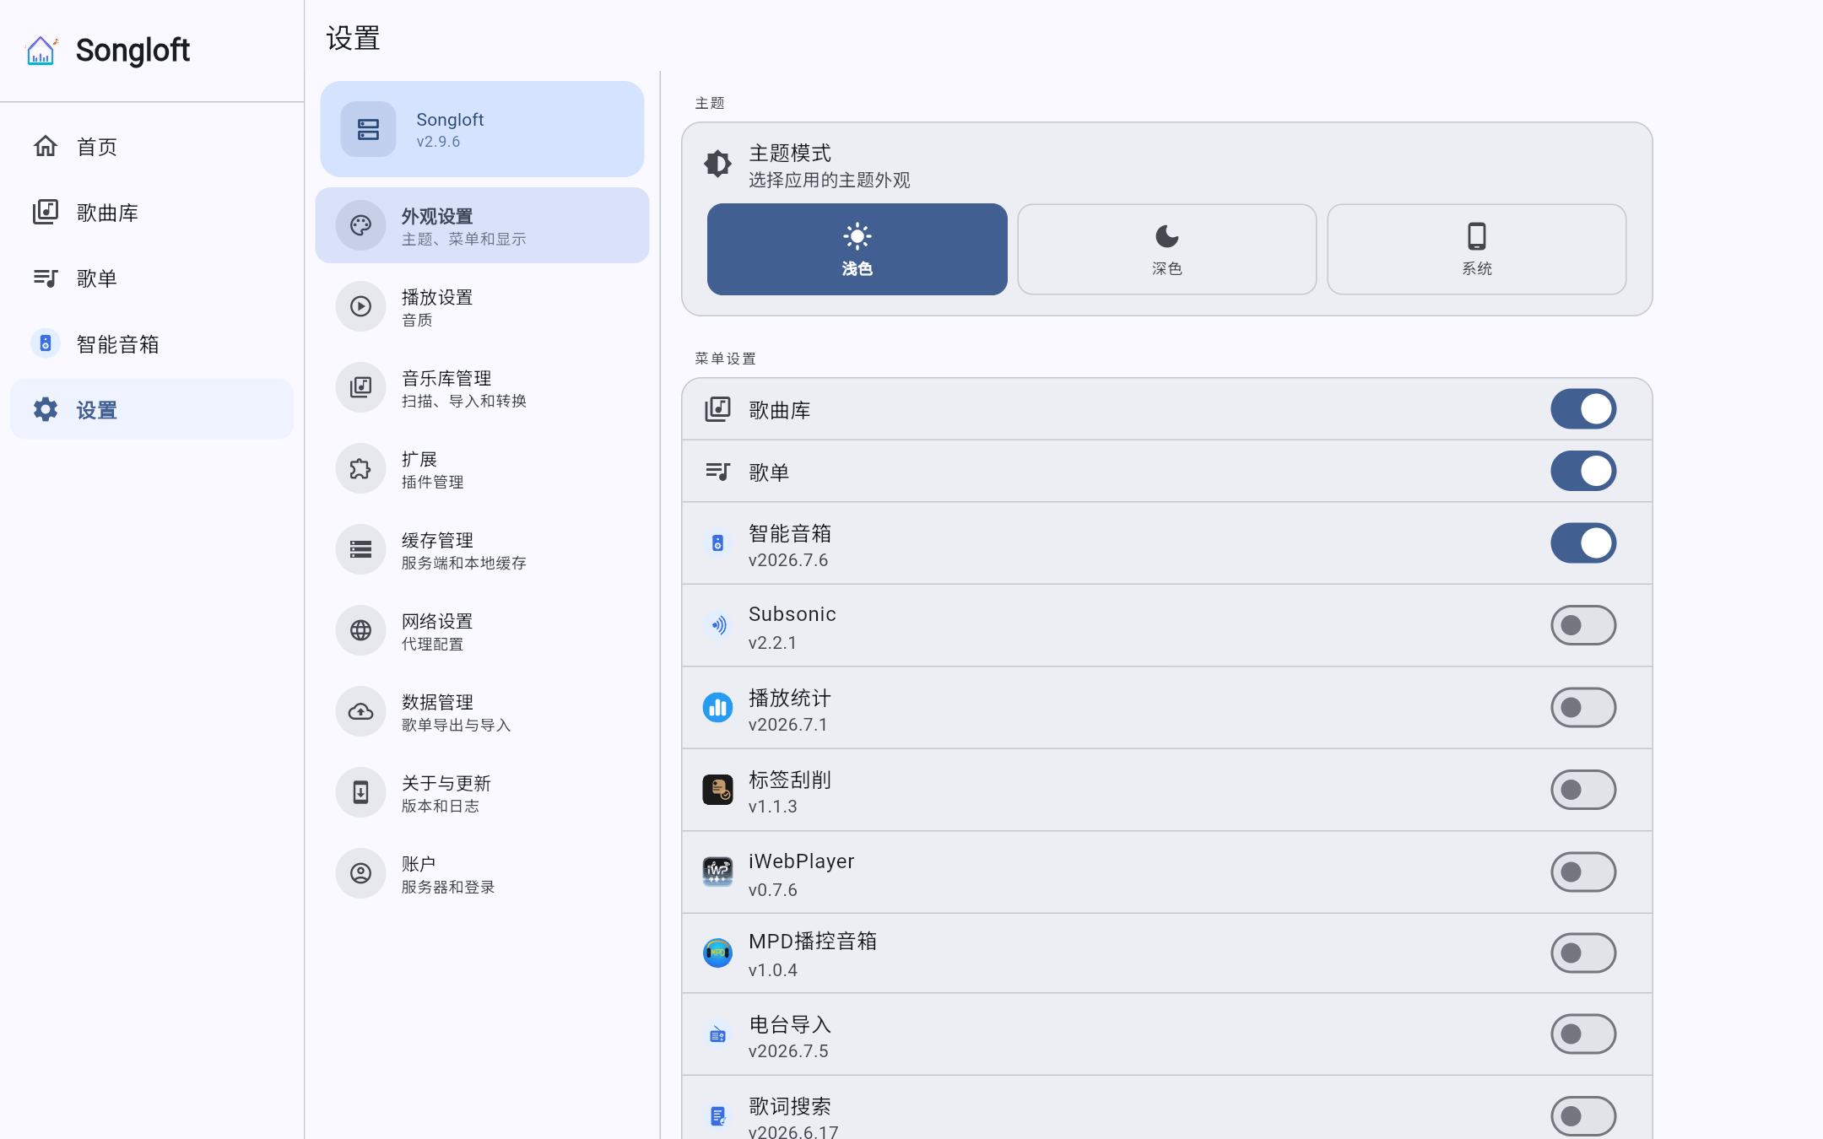Click the 扩展 puzzle piece icon

[x=360, y=468]
